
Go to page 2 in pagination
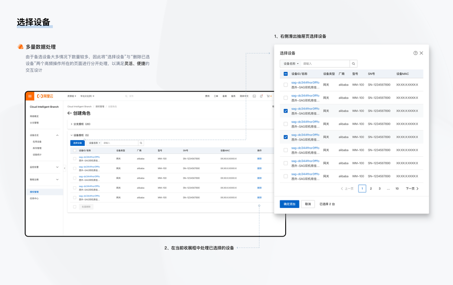tap(371, 189)
